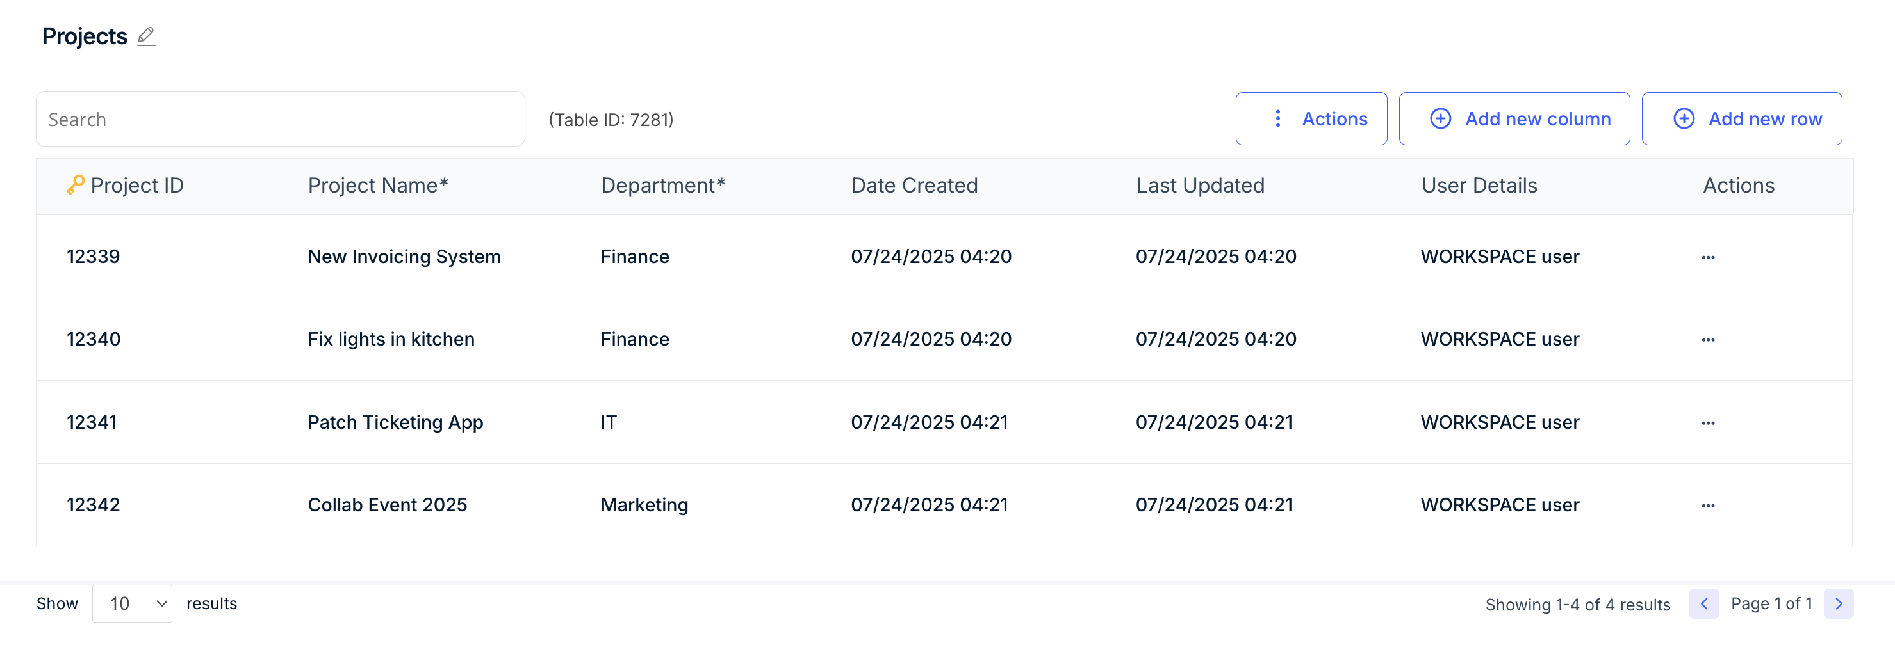Open row menu for Collab Event 2025

1707,506
